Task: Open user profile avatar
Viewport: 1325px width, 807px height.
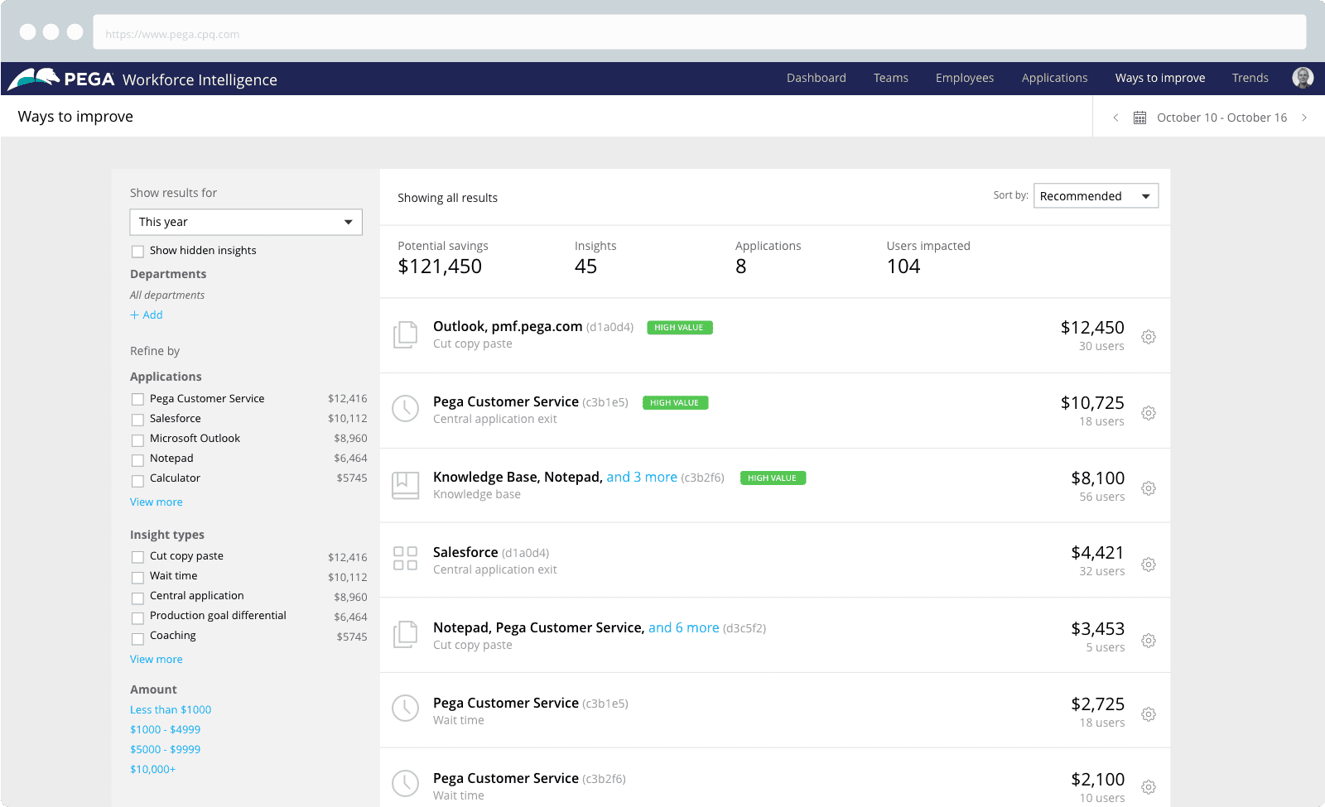Action: point(1303,78)
